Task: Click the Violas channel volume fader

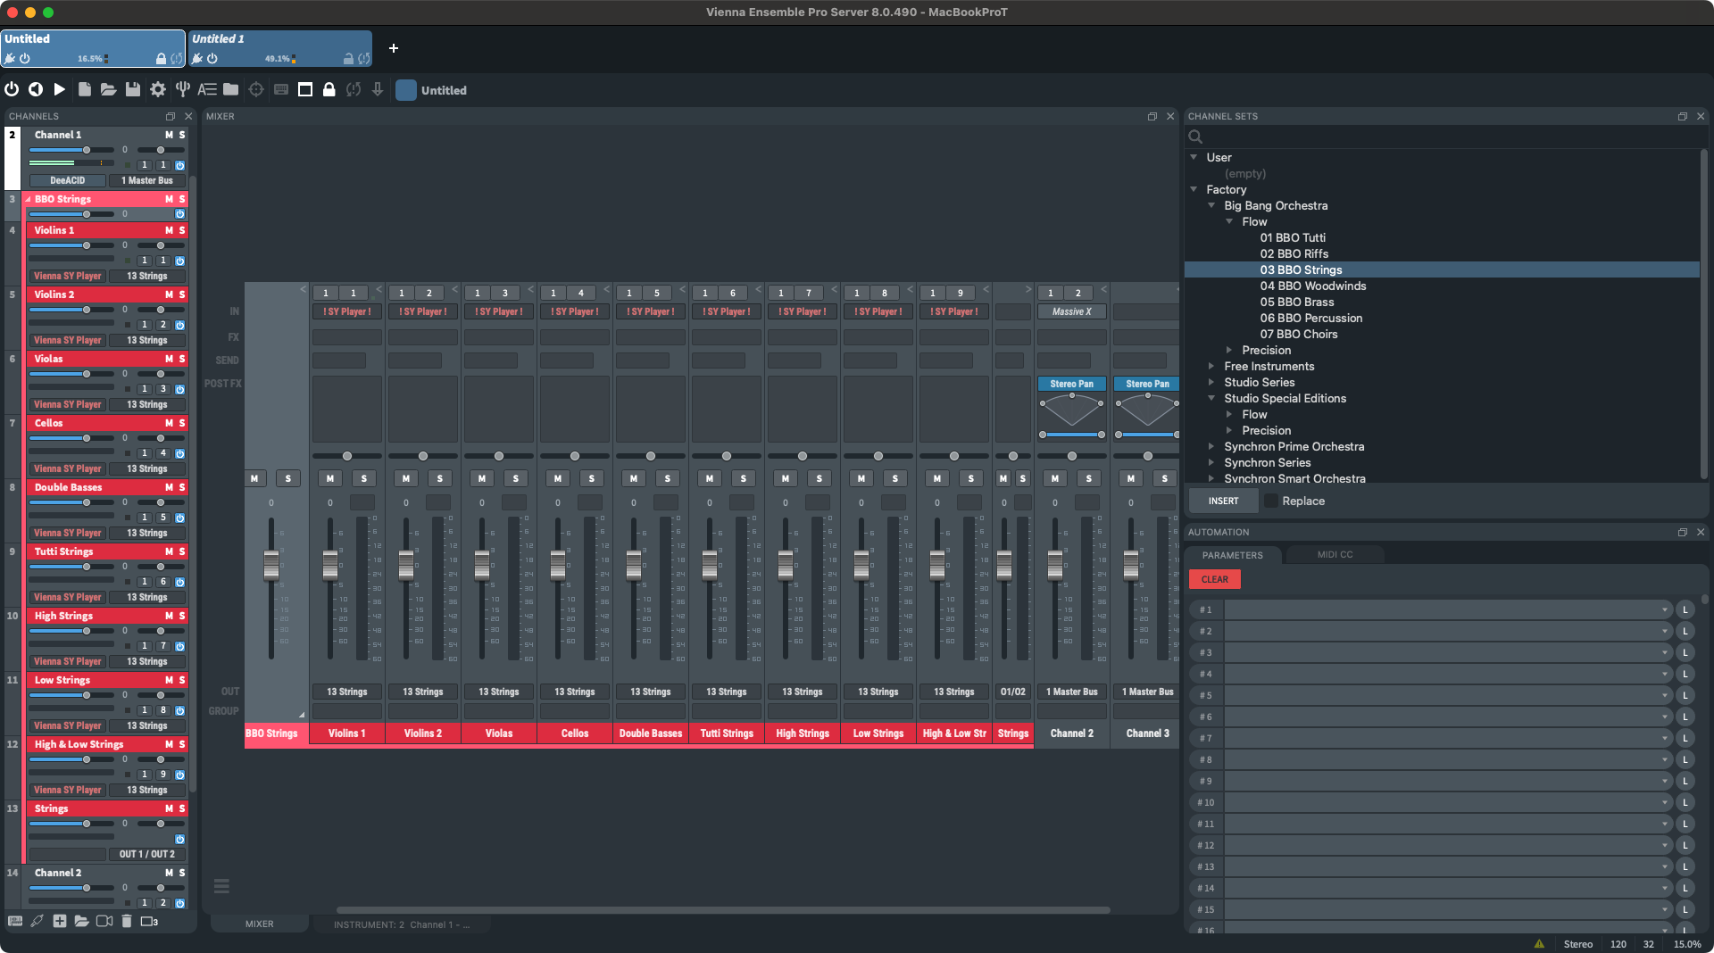Action: [482, 564]
